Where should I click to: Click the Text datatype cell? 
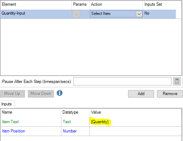click(x=75, y=122)
